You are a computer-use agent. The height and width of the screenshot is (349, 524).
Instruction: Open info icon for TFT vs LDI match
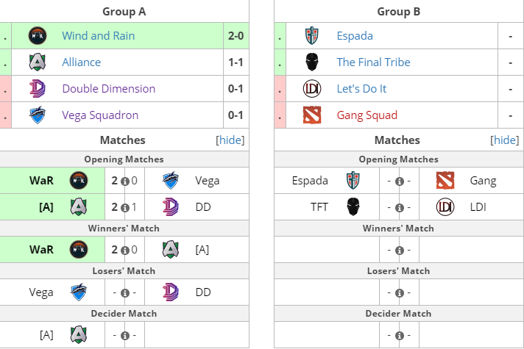[400, 208]
